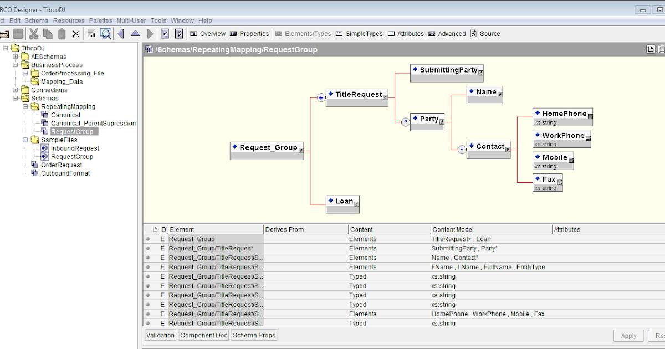Toggle the repeating indicator circle on Party
Viewport: 665px width, 349px height.
point(405,121)
